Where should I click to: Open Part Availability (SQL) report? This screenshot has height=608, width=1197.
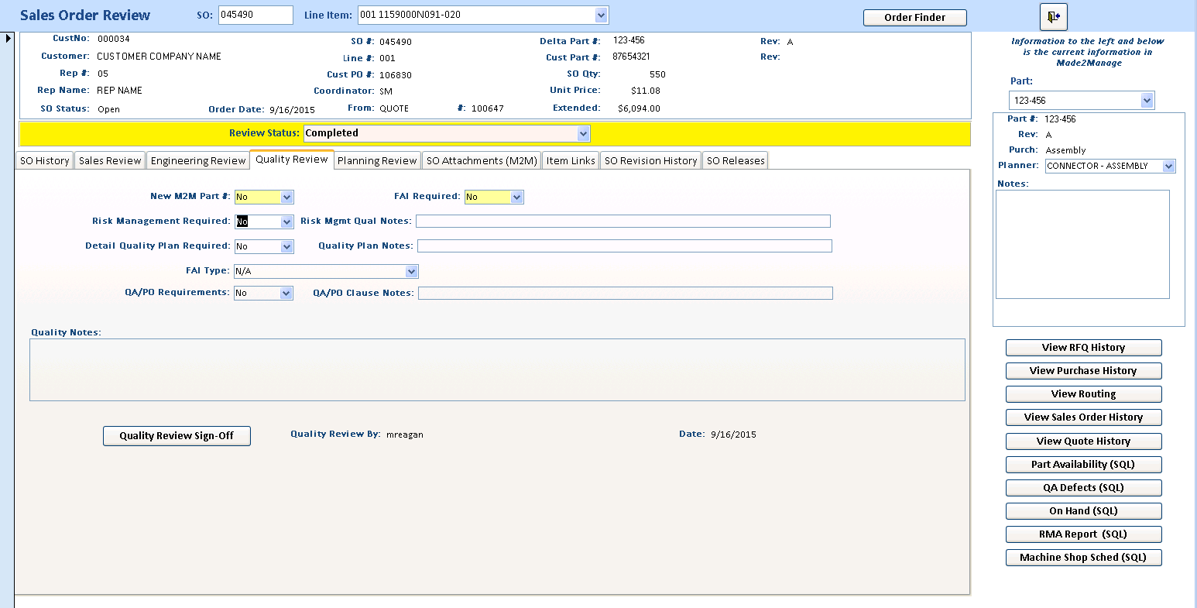pyautogui.click(x=1083, y=465)
